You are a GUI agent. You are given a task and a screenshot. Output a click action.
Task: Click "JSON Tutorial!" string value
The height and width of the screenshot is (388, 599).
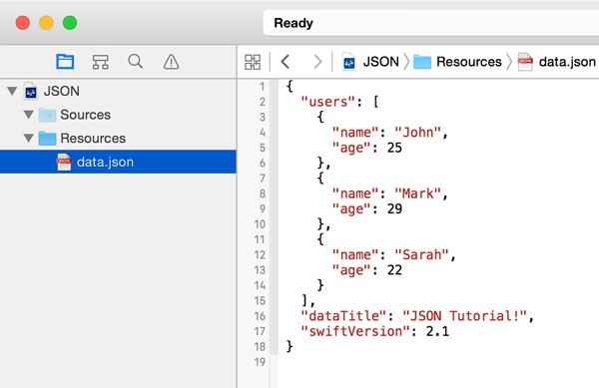[464, 316]
